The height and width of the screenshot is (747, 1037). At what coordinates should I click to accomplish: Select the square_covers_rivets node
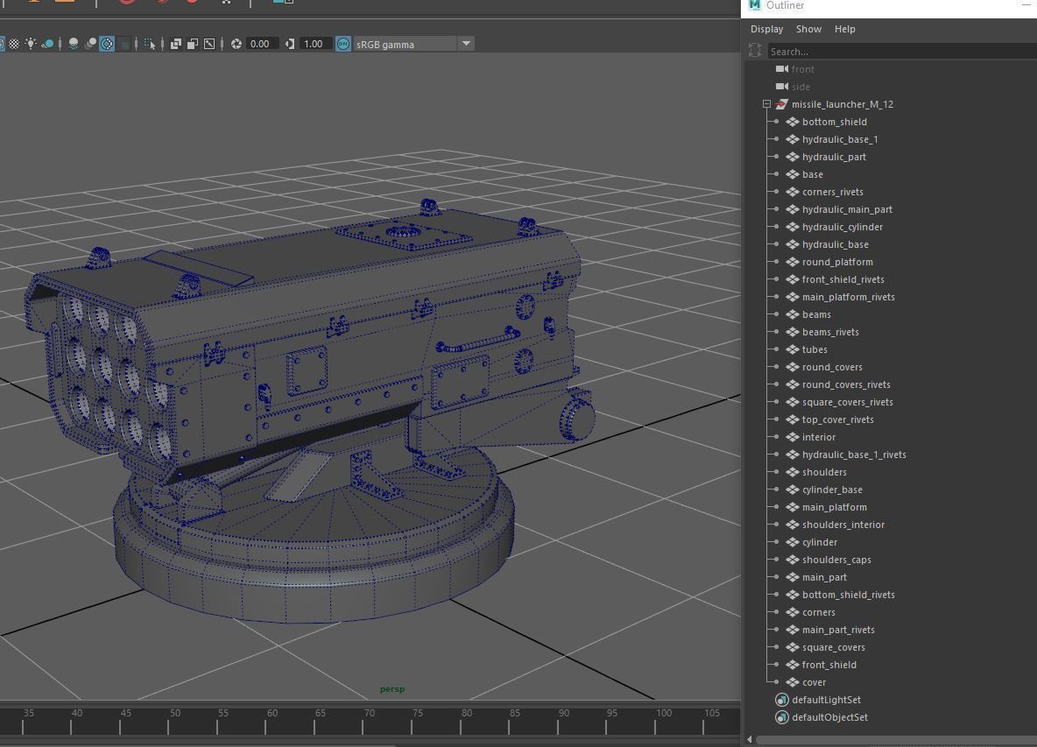(847, 402)
